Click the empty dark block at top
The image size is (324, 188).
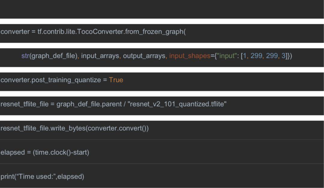pos(162,9)
